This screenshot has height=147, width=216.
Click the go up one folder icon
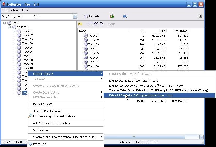click(80, 24)
